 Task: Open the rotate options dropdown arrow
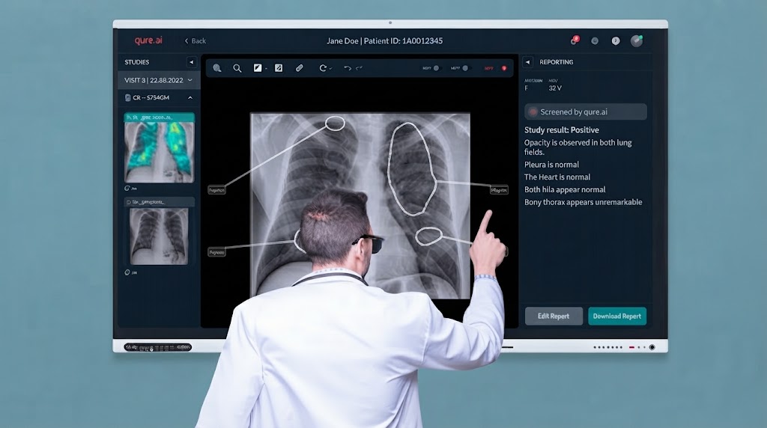(331, 69)
